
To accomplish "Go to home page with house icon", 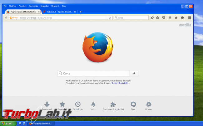I will (x=176, y=18).
